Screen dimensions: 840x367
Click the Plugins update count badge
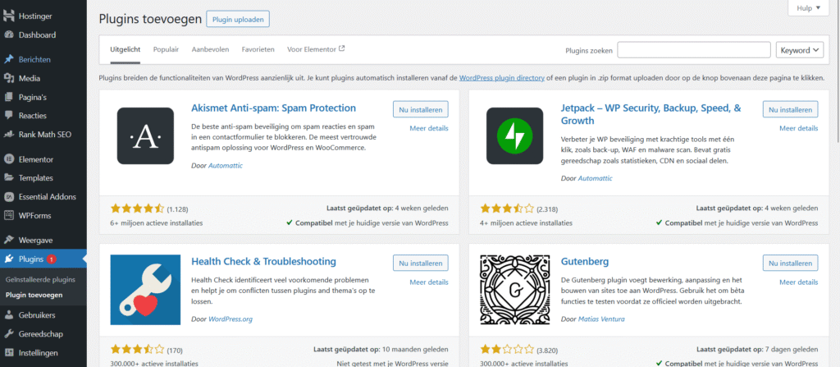tap(51, 259)
